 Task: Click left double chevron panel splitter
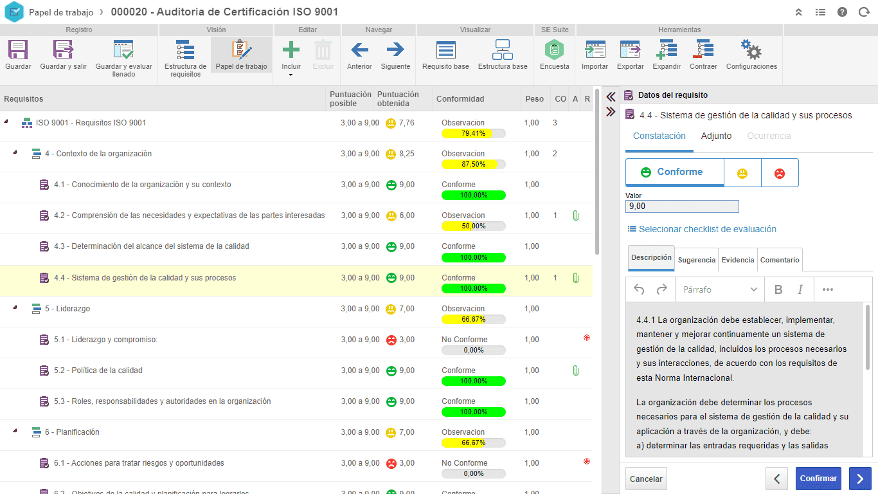[x=611, y=97]
